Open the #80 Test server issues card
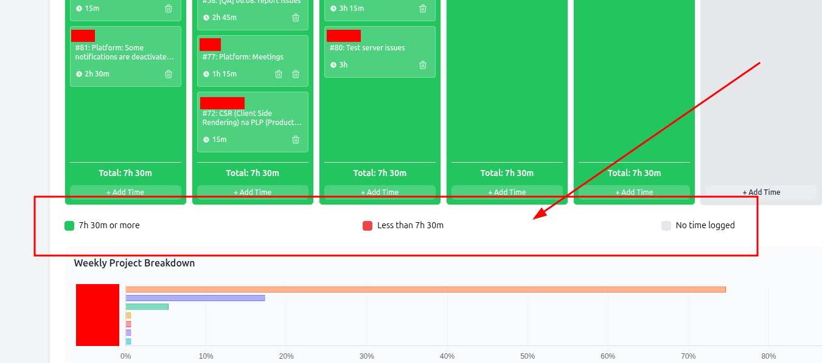 tap(367, 48)
